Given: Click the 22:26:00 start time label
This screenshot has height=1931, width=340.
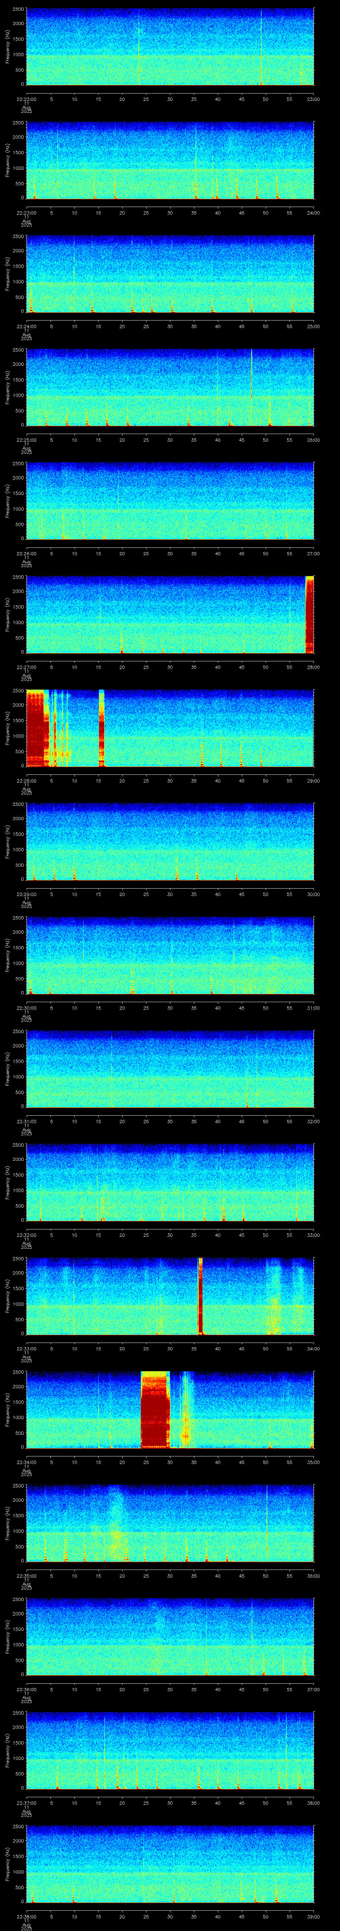Looking at the screenshot, I should [x=26, y=553].
